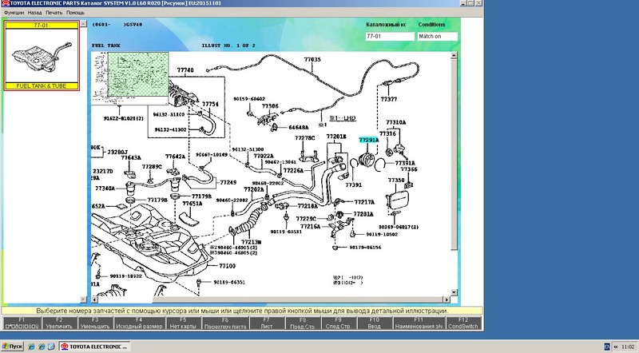Click the F12 CondSwitch button
The image size is (639, 353).
pyautogui.click(x=463, y=323)
